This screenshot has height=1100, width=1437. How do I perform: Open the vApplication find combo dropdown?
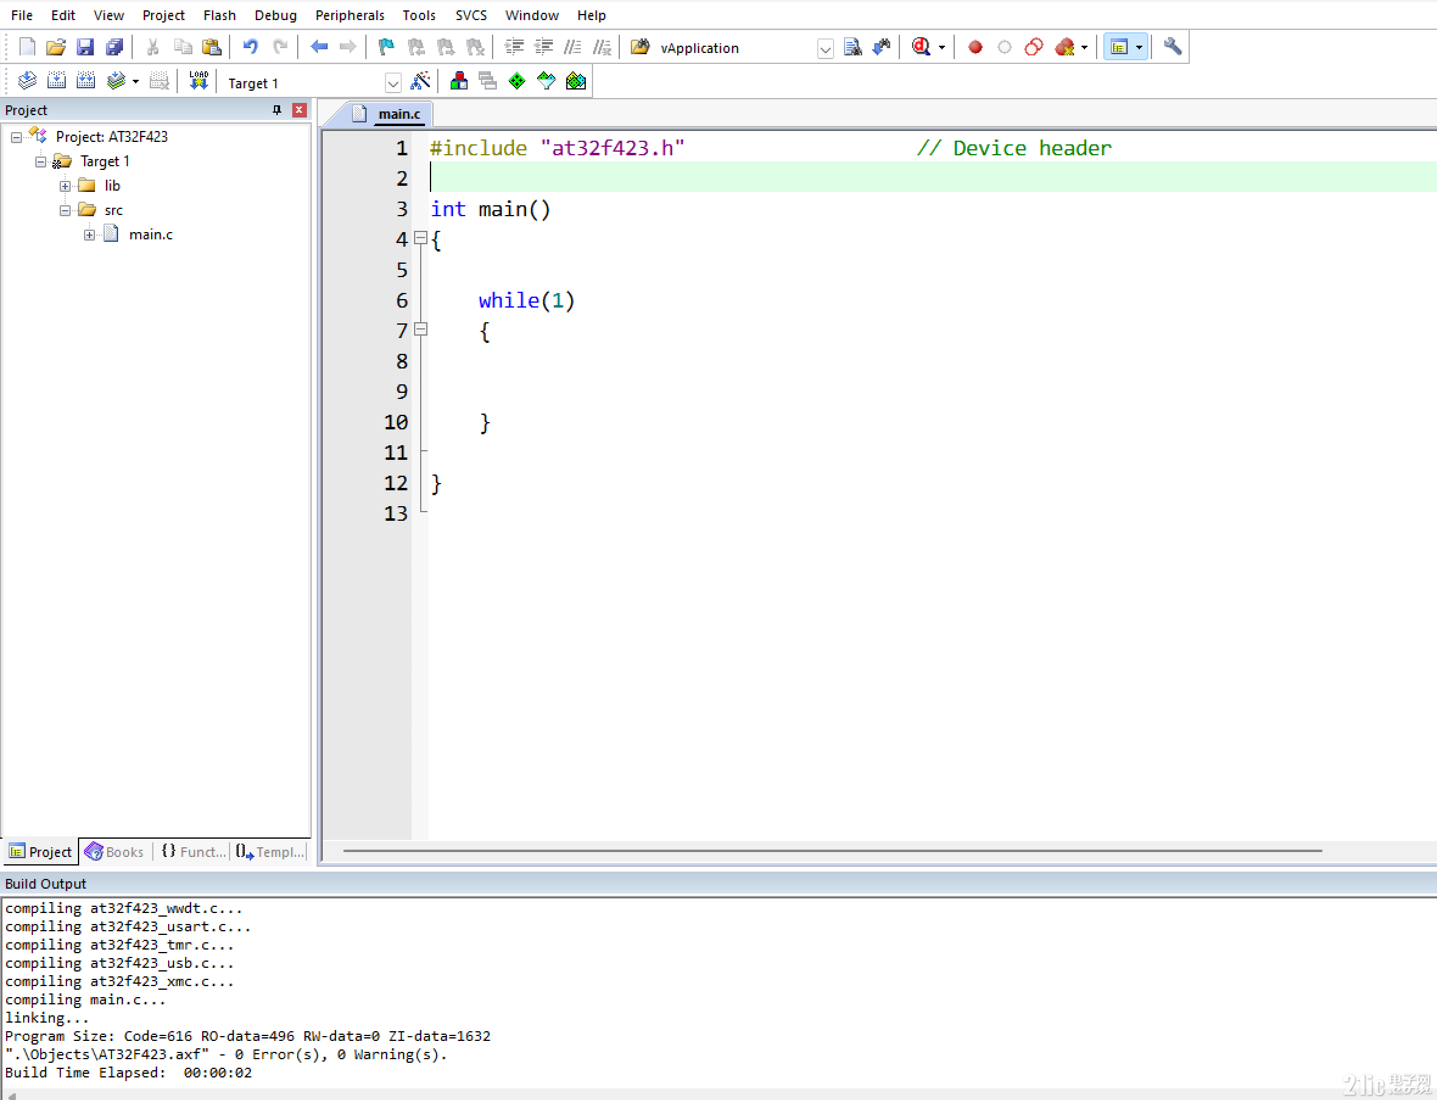click(825, 49)
